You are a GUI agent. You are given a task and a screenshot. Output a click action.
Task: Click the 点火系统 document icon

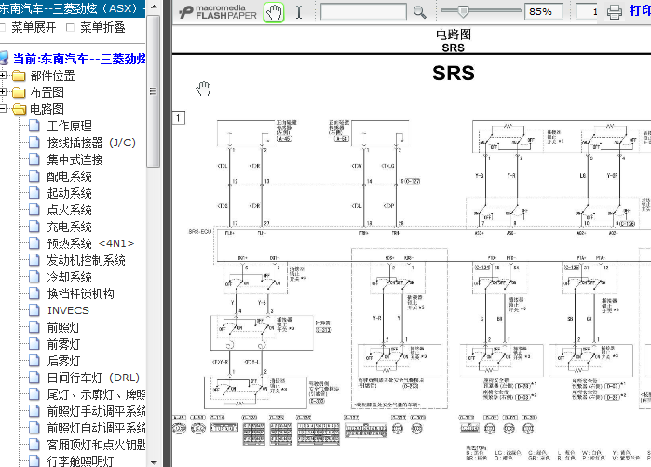click(x=34, y=210)
